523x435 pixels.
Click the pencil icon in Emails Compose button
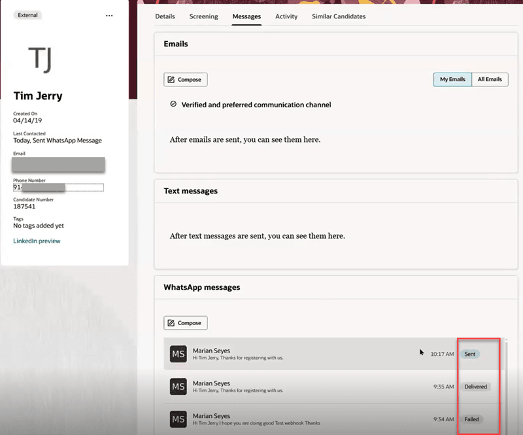pyautogui.click(x=171, y=79)
